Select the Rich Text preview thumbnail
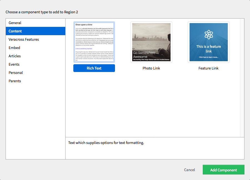The image size is (250, 180). tap(94, 42)
